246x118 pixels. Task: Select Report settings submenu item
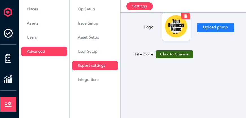click(95, 66)
